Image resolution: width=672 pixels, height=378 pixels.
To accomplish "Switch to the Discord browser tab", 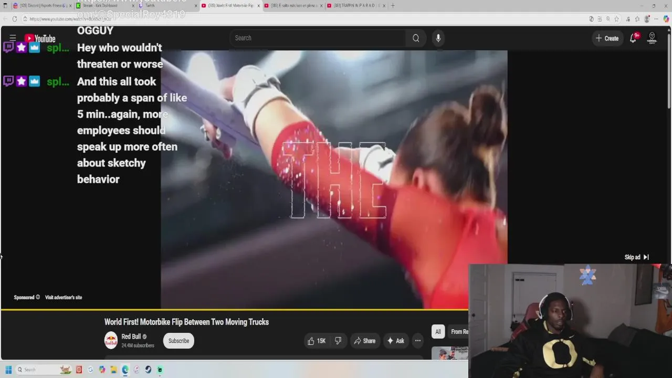I will (x=43, y=6).
